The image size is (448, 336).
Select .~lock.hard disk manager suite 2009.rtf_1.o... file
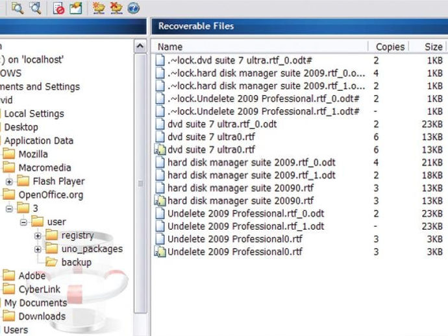266,86
